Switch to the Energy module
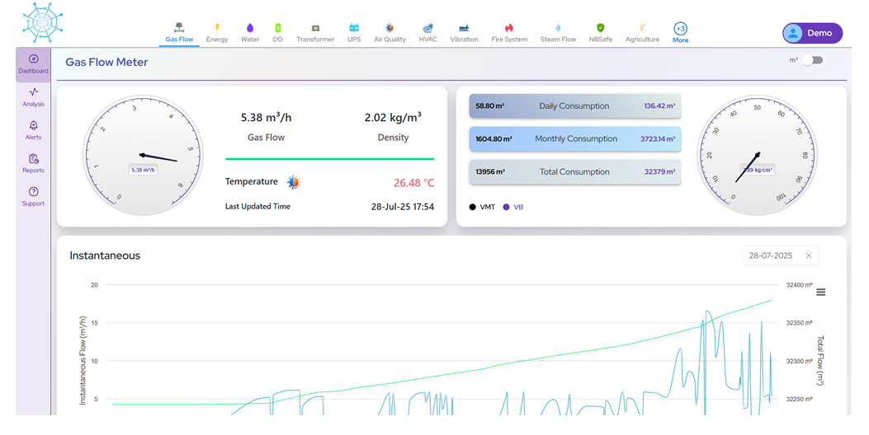Screen dimensions: 869x435 [217, 33]
